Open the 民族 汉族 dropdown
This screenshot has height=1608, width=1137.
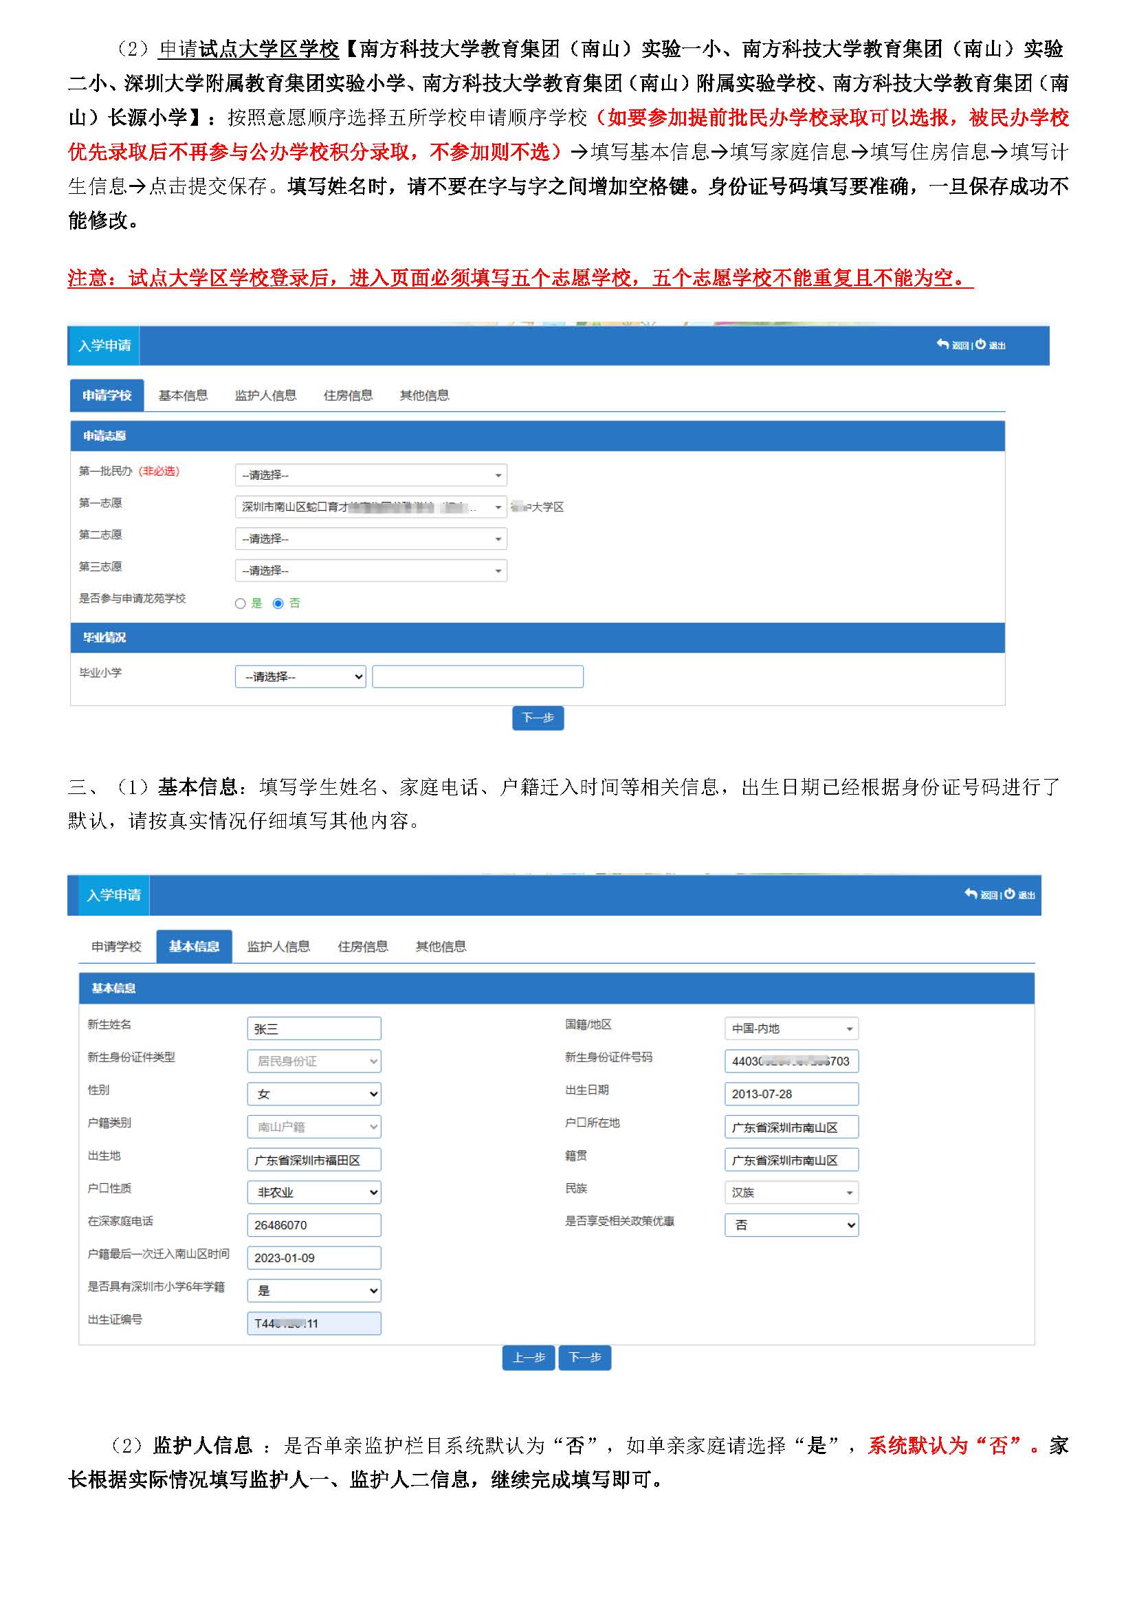pos(791,1192)
